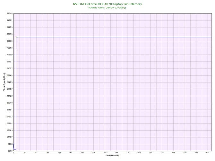
Task: Click the x-axis tick label 64
Action: point(36,153)
